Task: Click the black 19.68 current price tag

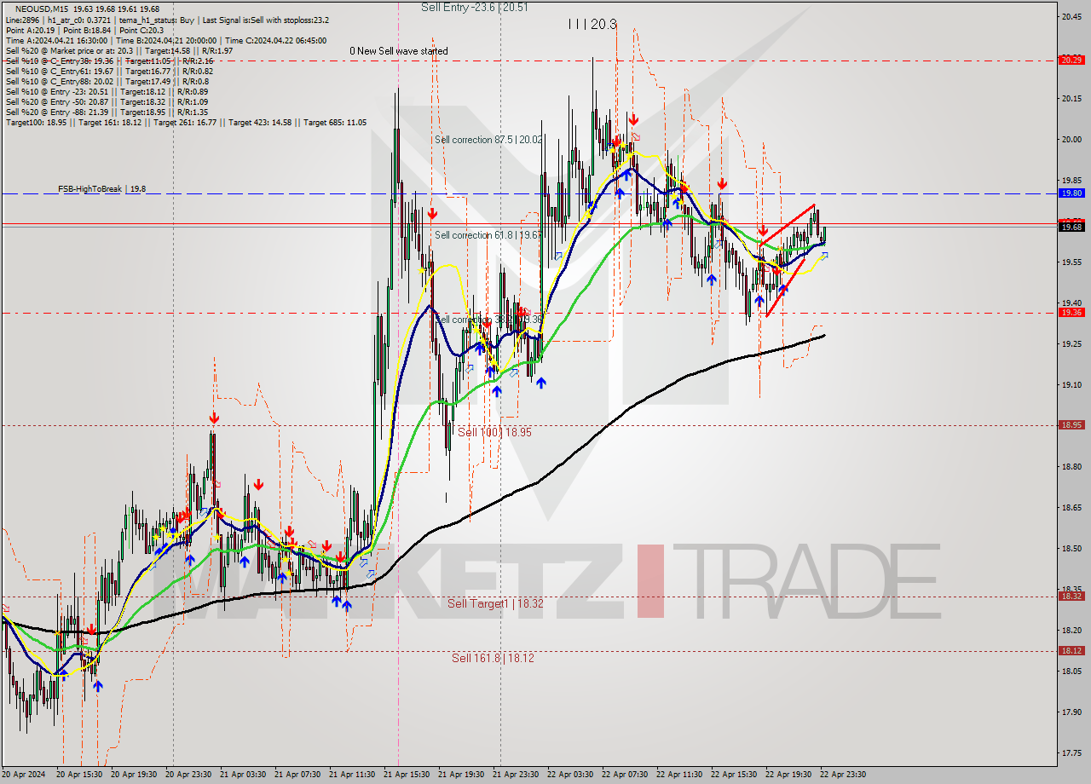Action: tap(1071, 227)
